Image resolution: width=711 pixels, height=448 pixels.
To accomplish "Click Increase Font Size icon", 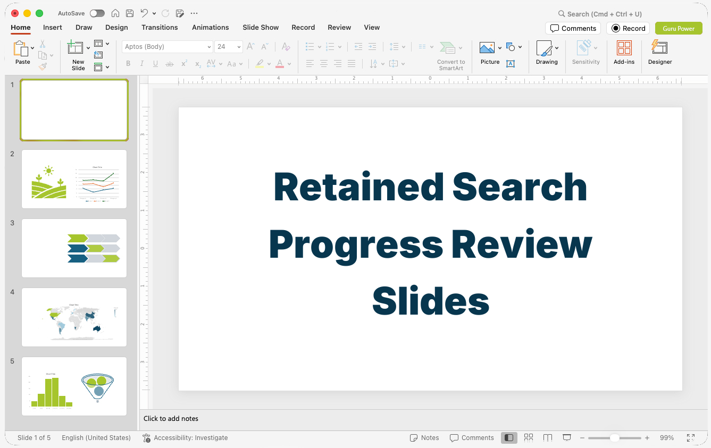I will [x=251, y=47].
